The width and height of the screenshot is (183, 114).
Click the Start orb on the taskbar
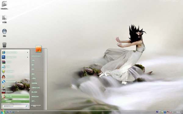pyautogui.click(x=3, y=112)
